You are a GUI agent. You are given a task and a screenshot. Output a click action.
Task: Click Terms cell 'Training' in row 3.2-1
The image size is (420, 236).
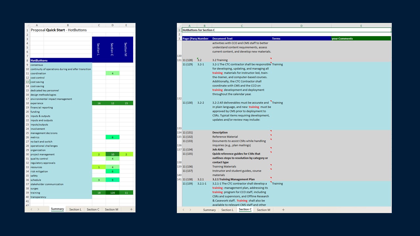302,81
